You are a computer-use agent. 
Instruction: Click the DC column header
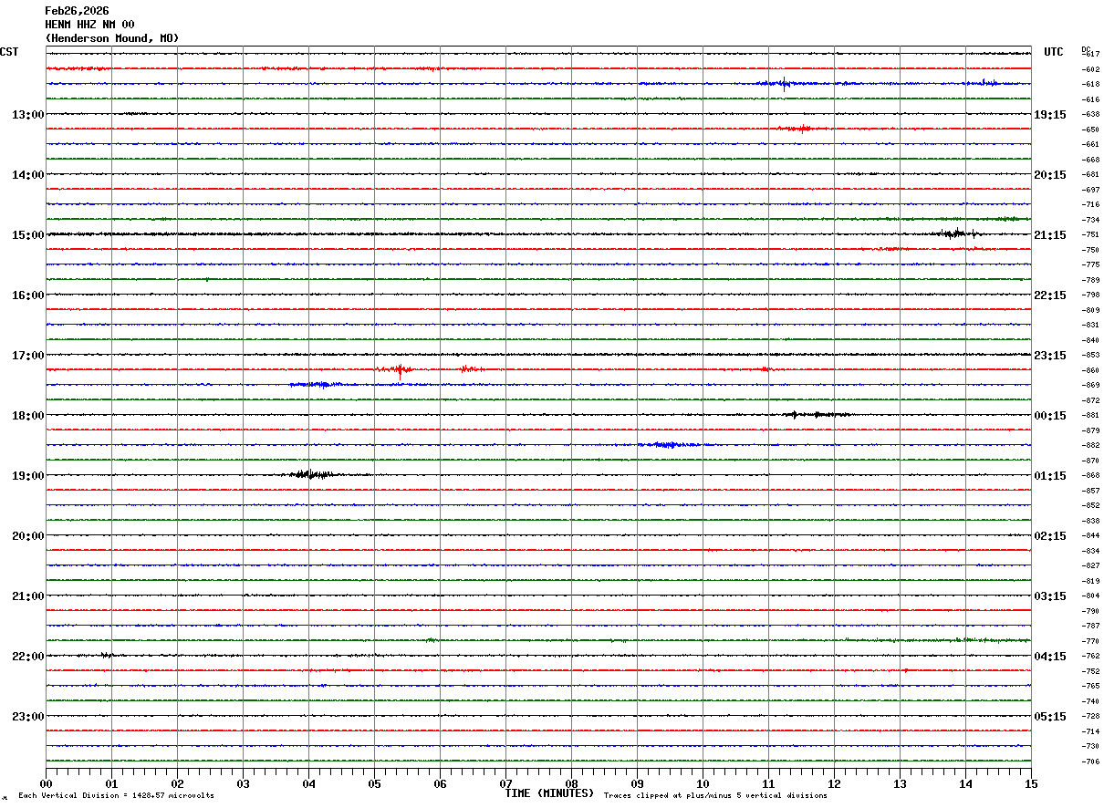(1086, 49)
